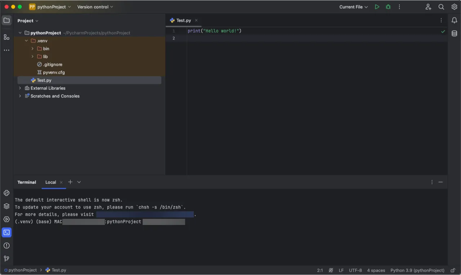Click the status bar icon beside LF
Viewport: 461px width, 275px height.
[x=331, y=270]
